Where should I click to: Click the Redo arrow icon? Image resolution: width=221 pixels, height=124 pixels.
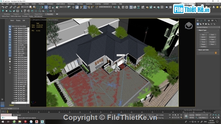coord(6,7)
